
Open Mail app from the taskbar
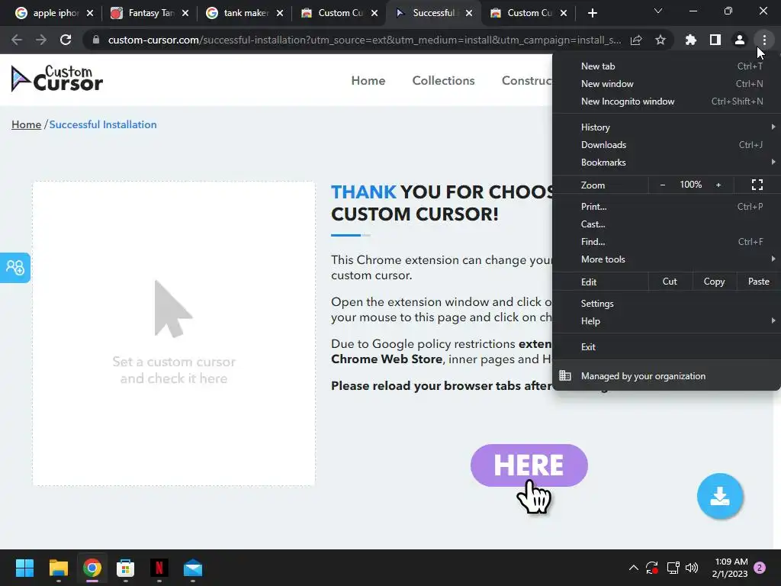pos(193,568)
